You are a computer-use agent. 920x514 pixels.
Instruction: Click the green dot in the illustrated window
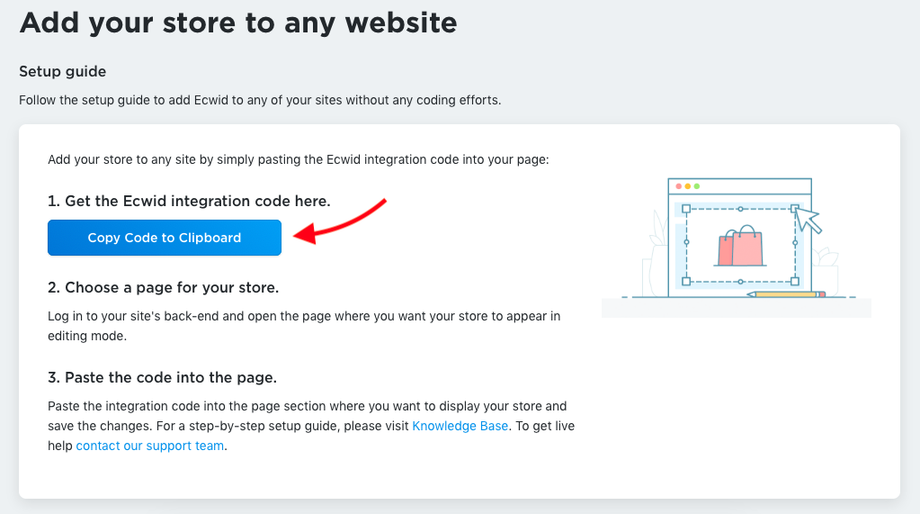[696, 186]
